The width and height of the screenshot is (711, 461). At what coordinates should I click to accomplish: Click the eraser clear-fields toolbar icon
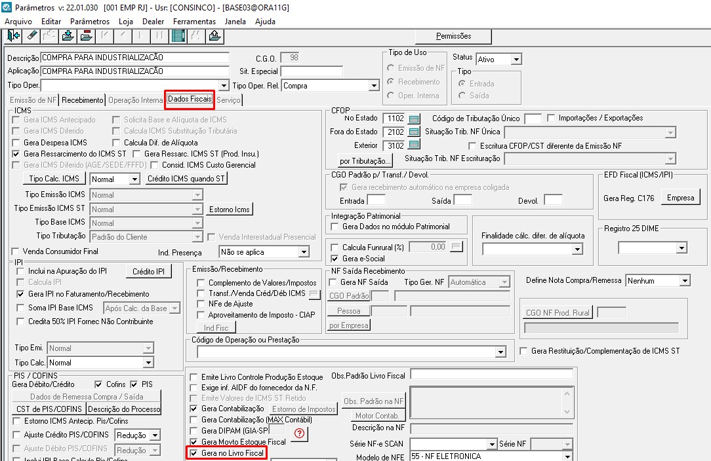coord(31,36)
